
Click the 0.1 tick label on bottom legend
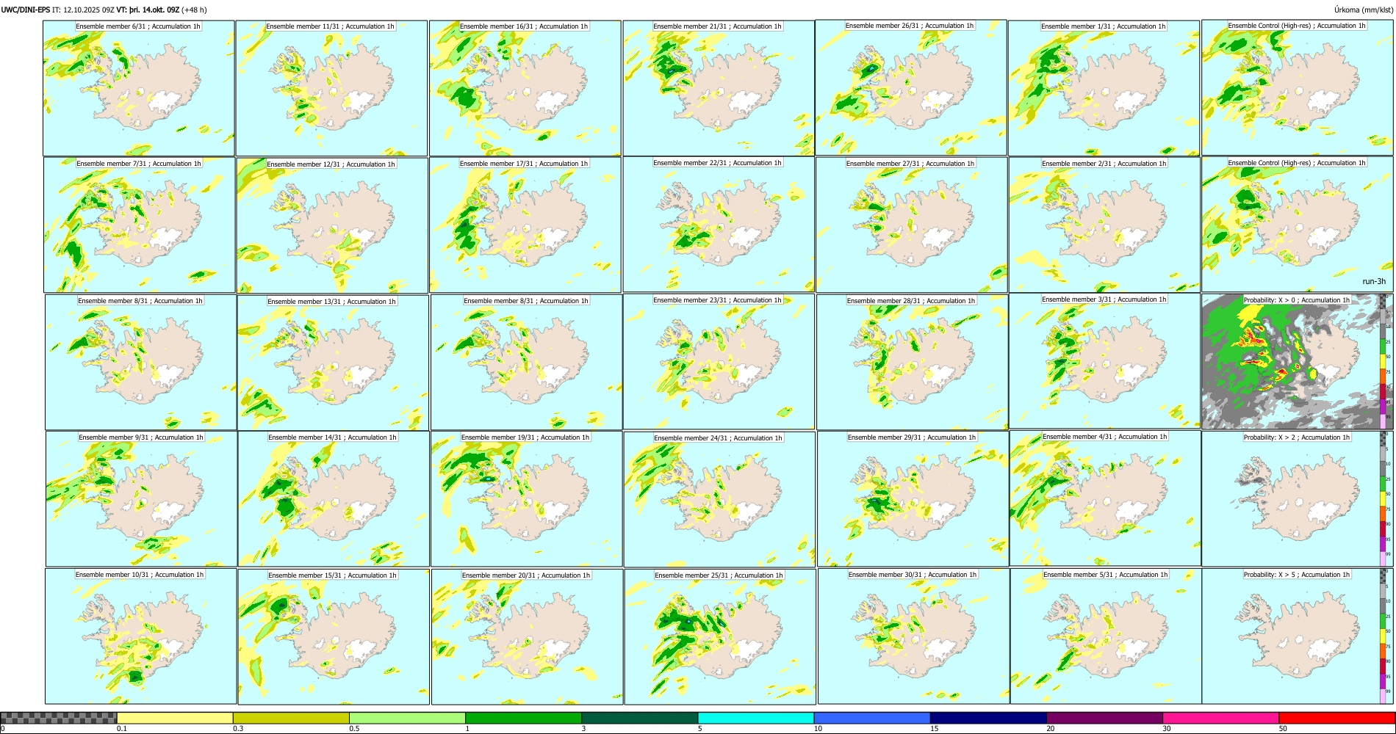(x=121, y=729)
